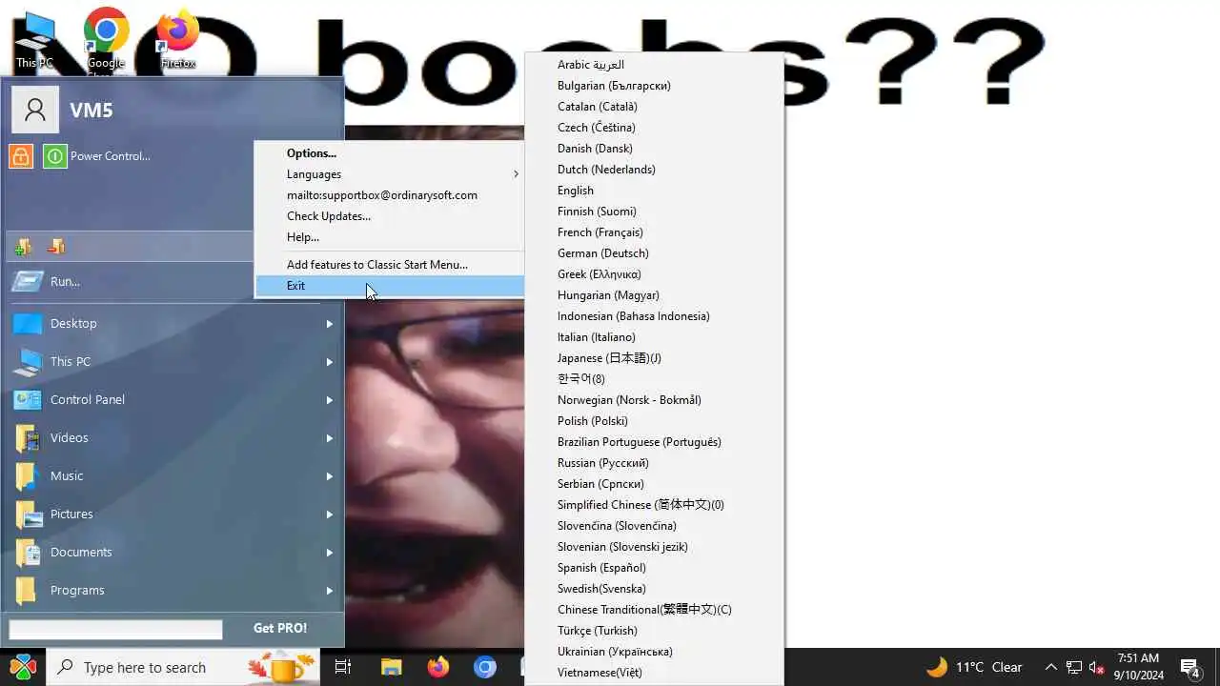Click the speaker volume tray icon
This screenshot has height=686, width=1220.
tap(1096, 667)
